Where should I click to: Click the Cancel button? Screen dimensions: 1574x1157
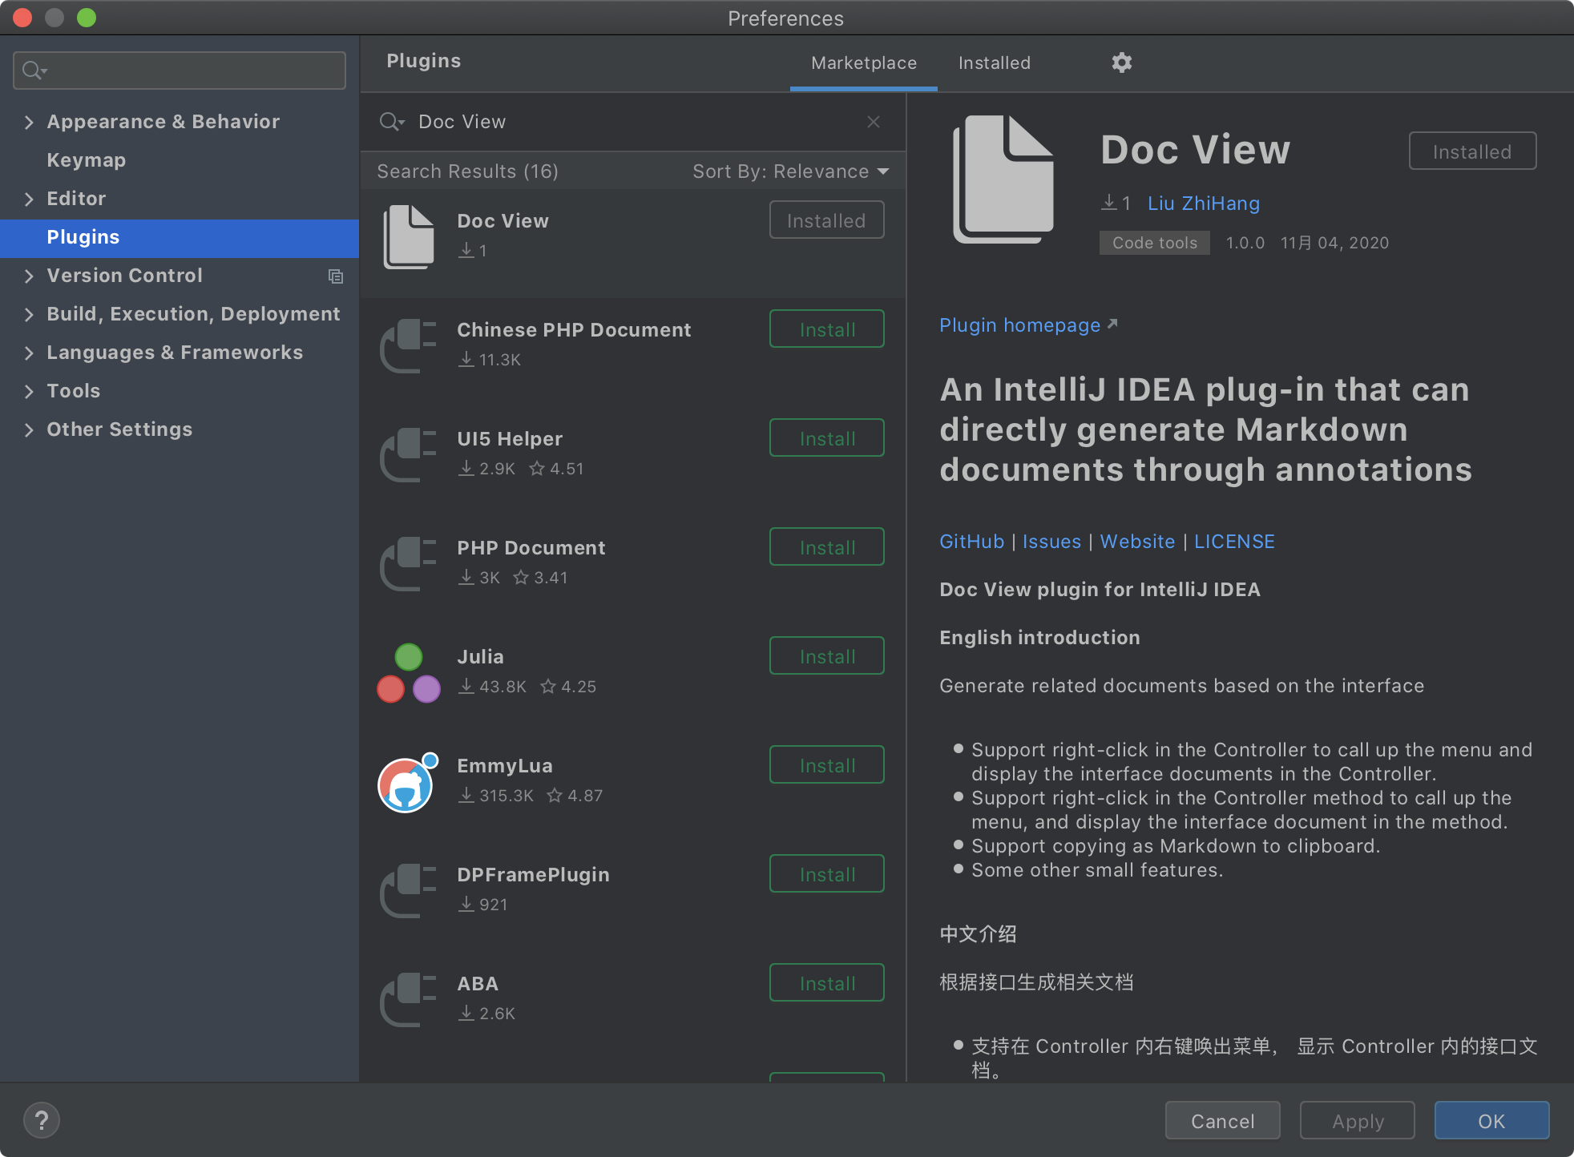tap(1223, 1121)
